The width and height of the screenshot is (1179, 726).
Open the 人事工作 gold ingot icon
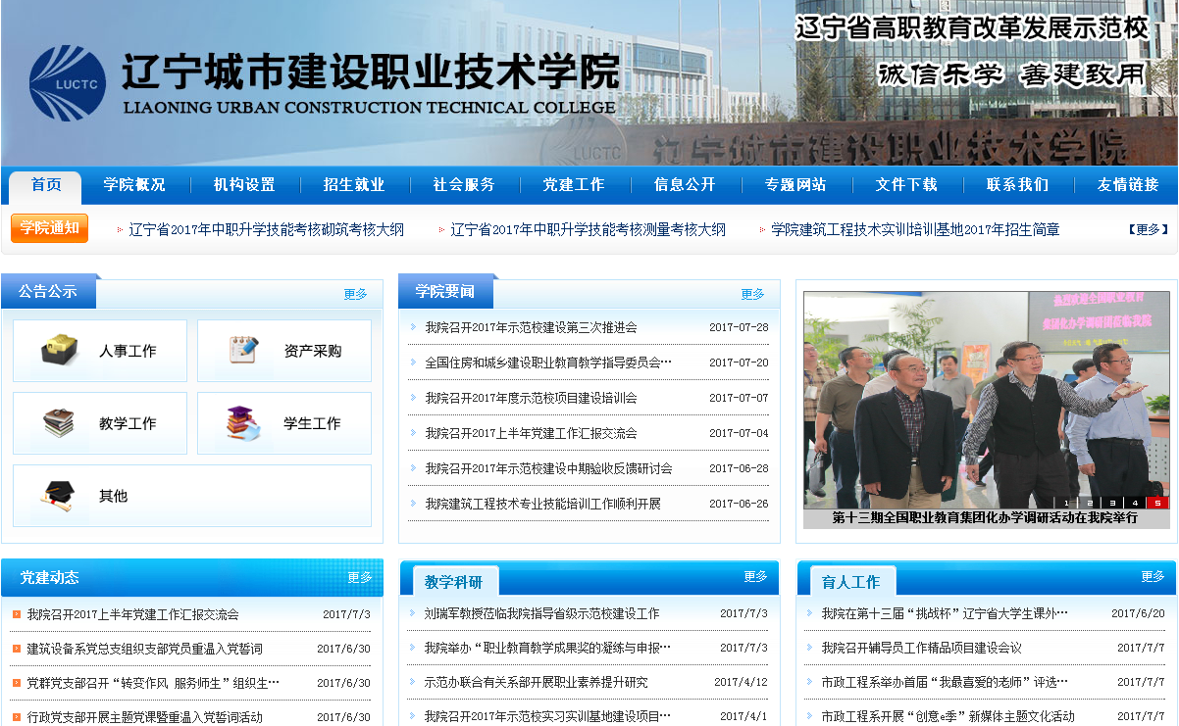pyautogui.click(x=60, y=351)
